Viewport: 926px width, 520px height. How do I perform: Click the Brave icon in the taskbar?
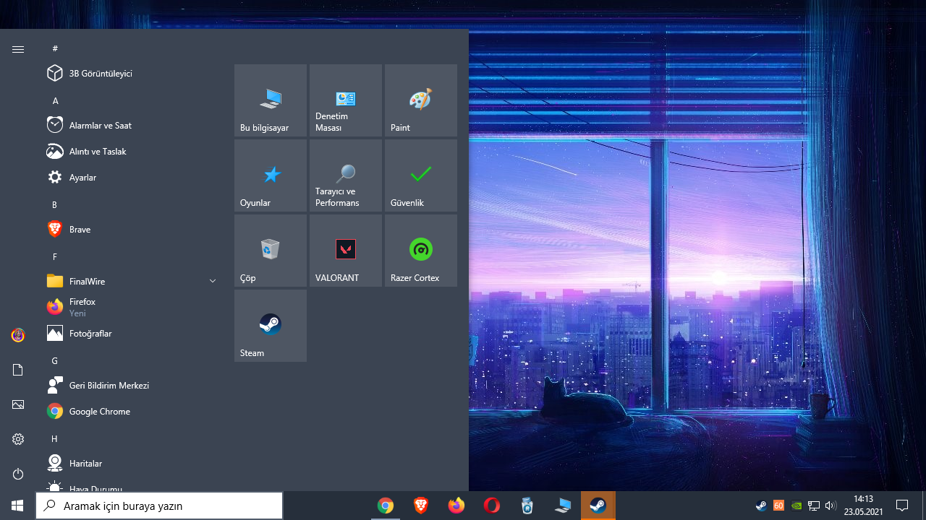420,506
